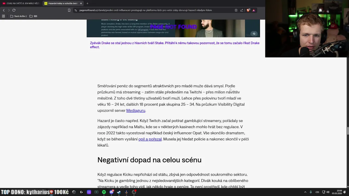Open the apps grid icon in bookmarks bar
Screen dimensions: 349x196
point(3,16)
